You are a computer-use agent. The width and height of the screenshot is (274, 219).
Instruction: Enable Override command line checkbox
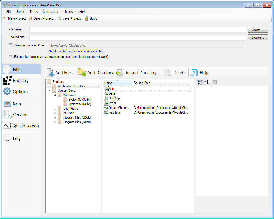(11, 45)
